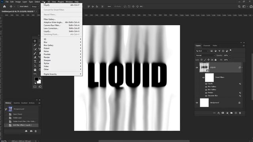Add a layer style with fx icon
Screen dimensions: 253x142
click(x=219, y=113)
